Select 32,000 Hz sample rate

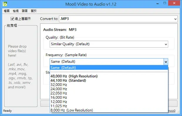coord(109,85)
